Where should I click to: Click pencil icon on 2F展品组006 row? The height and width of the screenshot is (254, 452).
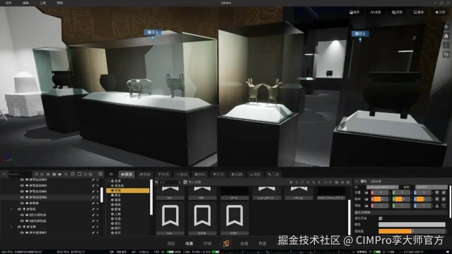[93, 197]
